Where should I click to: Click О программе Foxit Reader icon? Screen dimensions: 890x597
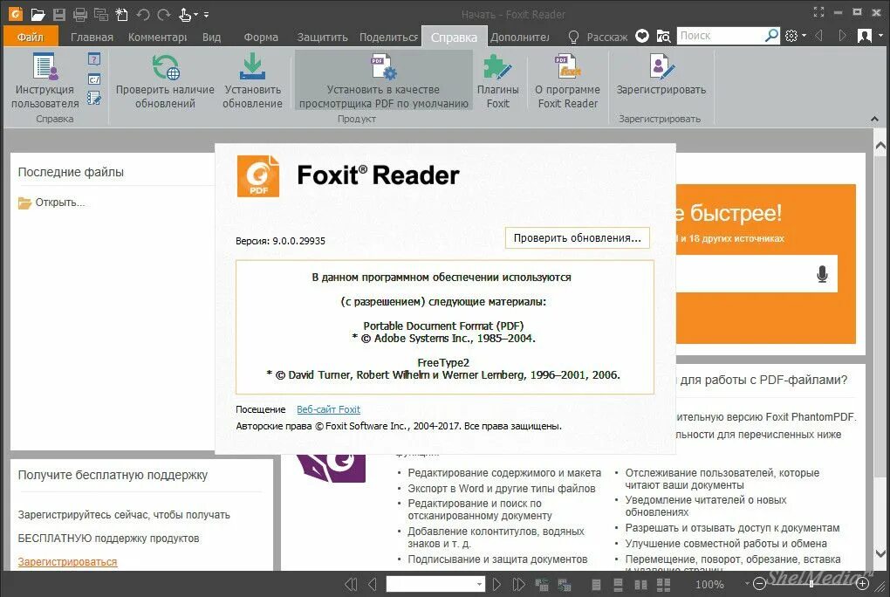click(568, 80)
